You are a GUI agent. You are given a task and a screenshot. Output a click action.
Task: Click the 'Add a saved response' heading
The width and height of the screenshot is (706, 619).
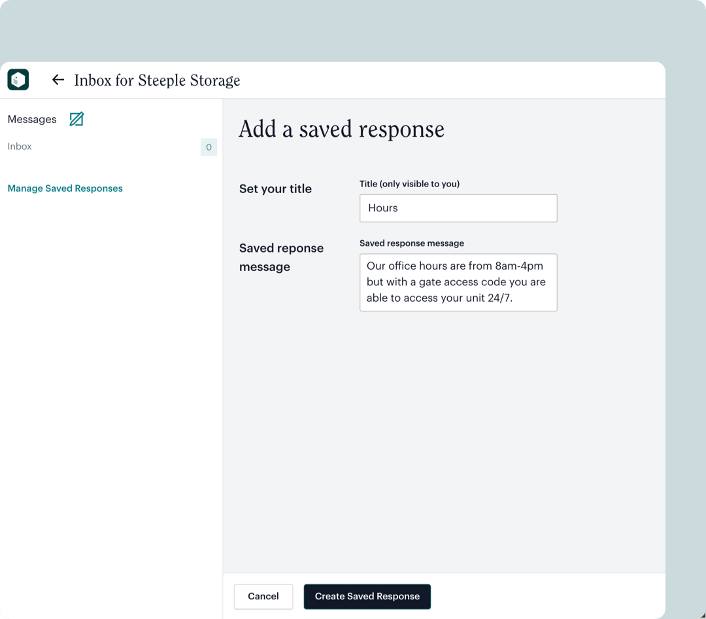click(341, 129)
